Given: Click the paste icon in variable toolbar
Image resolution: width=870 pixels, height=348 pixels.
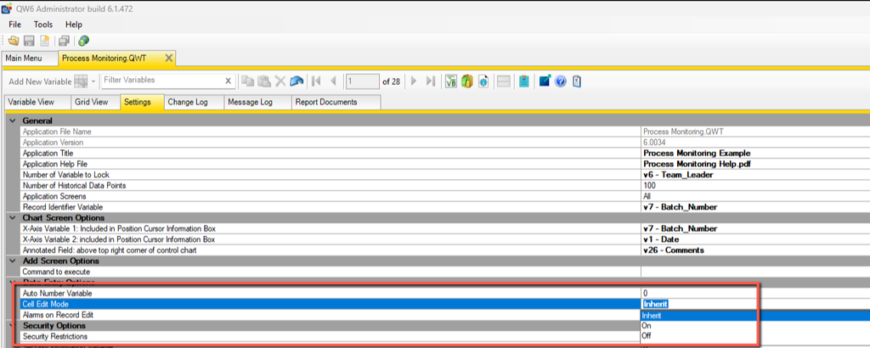Looking at the screenshot, I should 264,81.
